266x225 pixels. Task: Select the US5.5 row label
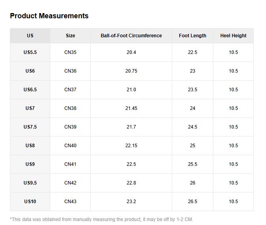click(30, 52)
